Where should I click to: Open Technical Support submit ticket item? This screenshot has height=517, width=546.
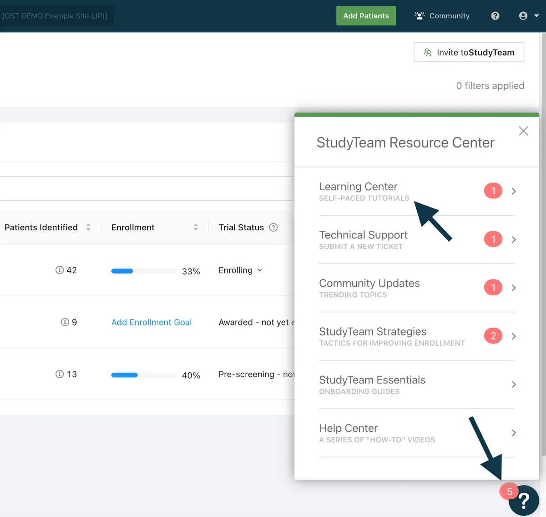coord(417,239)
